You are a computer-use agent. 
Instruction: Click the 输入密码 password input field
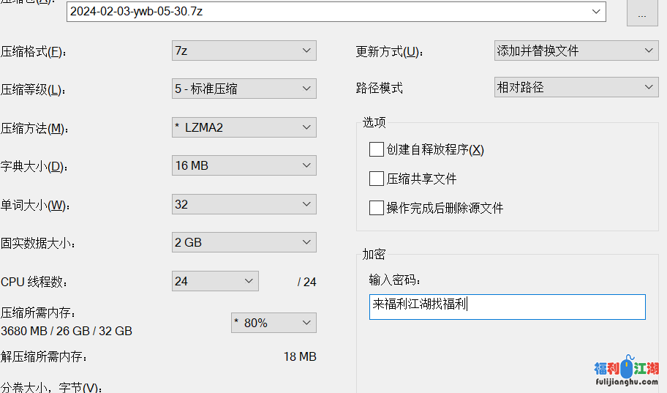pos(507,307)
